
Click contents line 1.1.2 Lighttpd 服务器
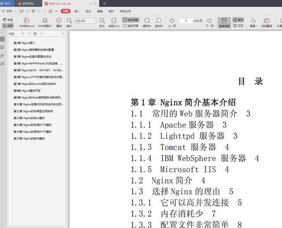click(x=184, y=136)
